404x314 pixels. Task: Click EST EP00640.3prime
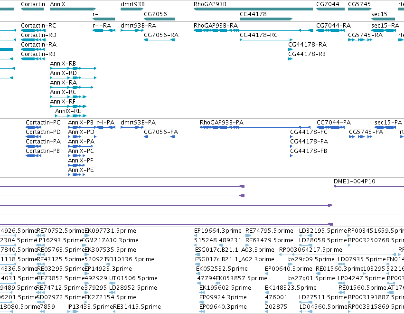point(267,274)
